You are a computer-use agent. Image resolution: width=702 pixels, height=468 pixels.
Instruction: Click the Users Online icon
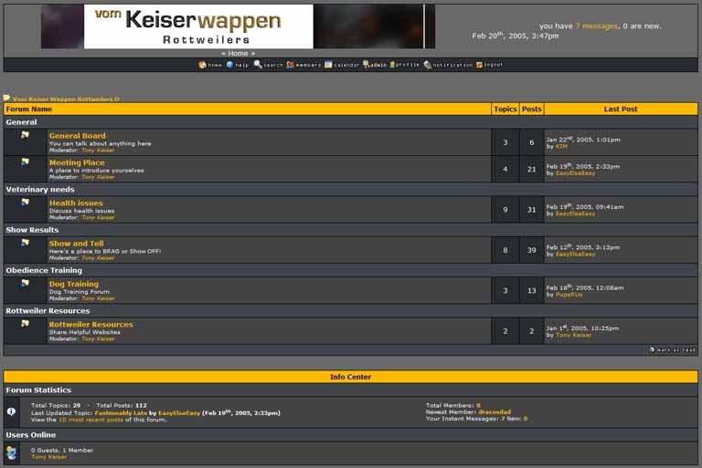pyautogui.click(x=11, y=452)
